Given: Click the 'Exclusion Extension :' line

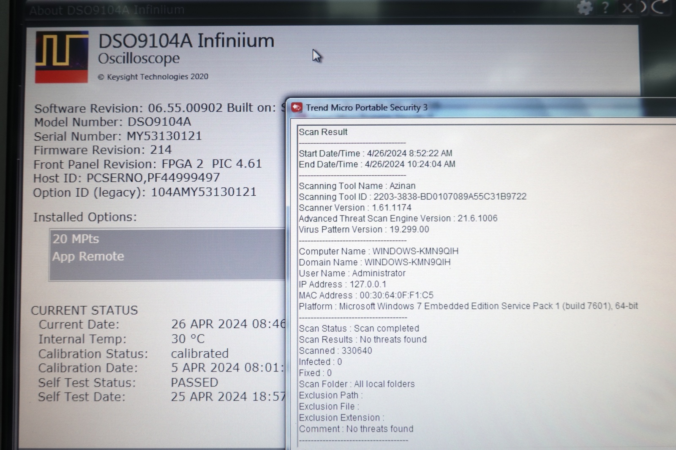Looking at the screenshot, I should point(341,418).
